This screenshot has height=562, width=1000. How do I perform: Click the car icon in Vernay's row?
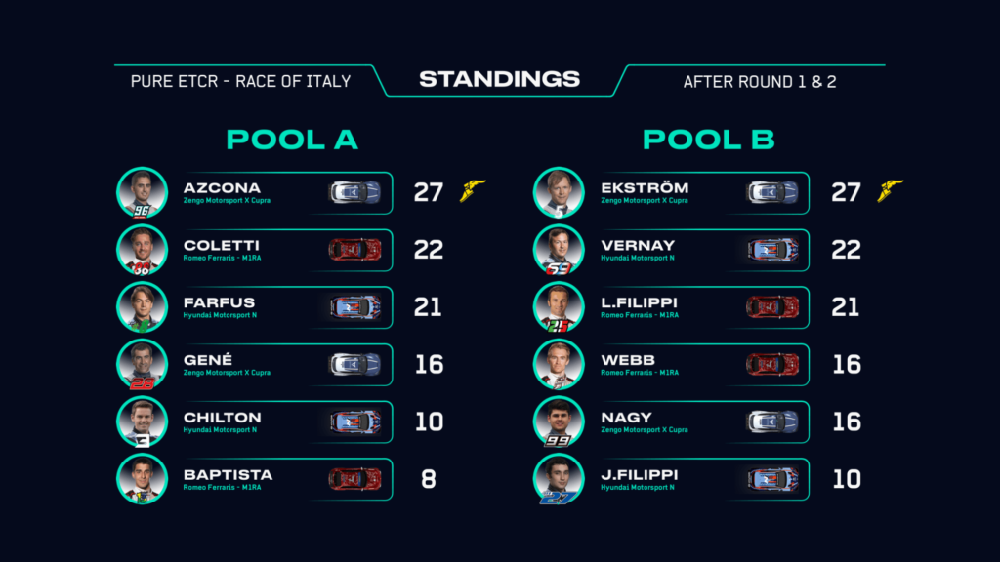(x=772, y=250)
